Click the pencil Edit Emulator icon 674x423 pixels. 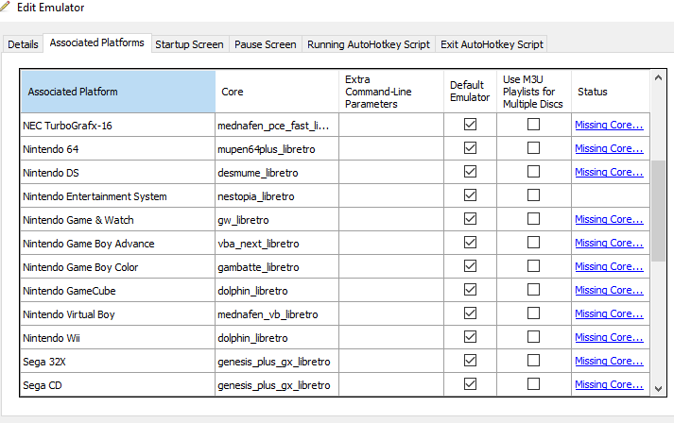[x=5, y=6]
